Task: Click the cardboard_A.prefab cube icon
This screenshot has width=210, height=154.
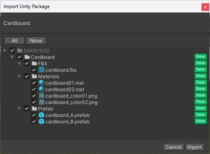Action: coord(41,115)
